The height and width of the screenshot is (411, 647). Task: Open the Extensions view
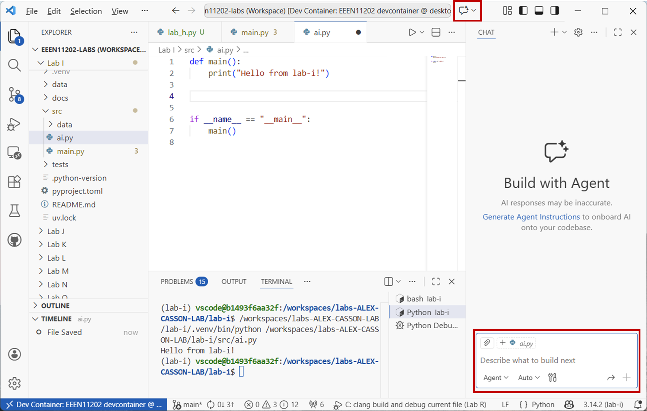(x=14, y=181)
